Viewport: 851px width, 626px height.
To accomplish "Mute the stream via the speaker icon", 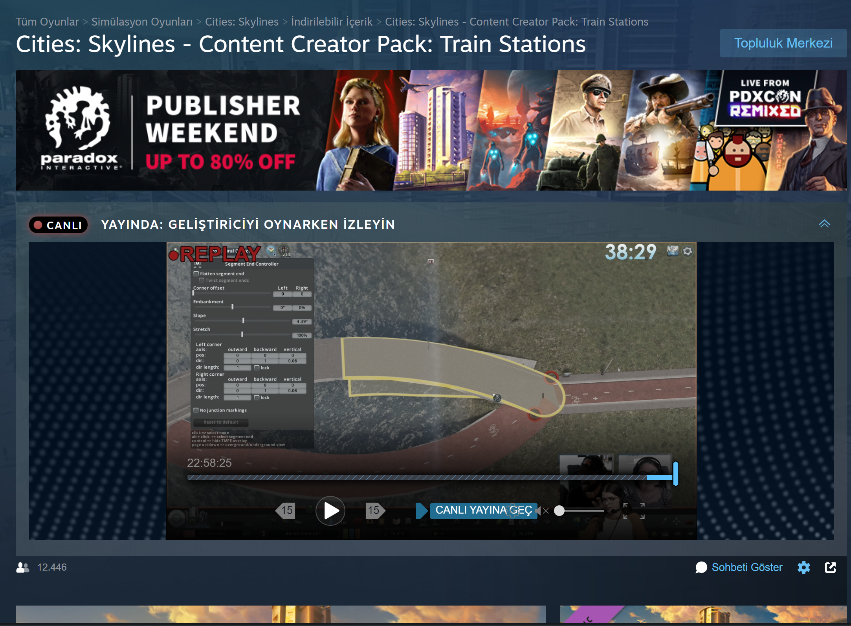I will tap(539, 511).
